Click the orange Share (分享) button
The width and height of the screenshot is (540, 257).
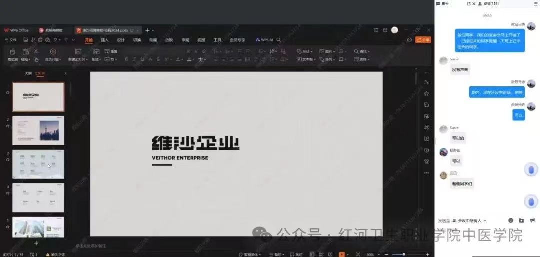423,40
